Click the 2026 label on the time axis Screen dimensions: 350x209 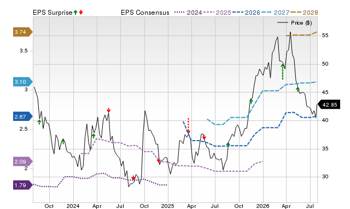click(262, 206)
